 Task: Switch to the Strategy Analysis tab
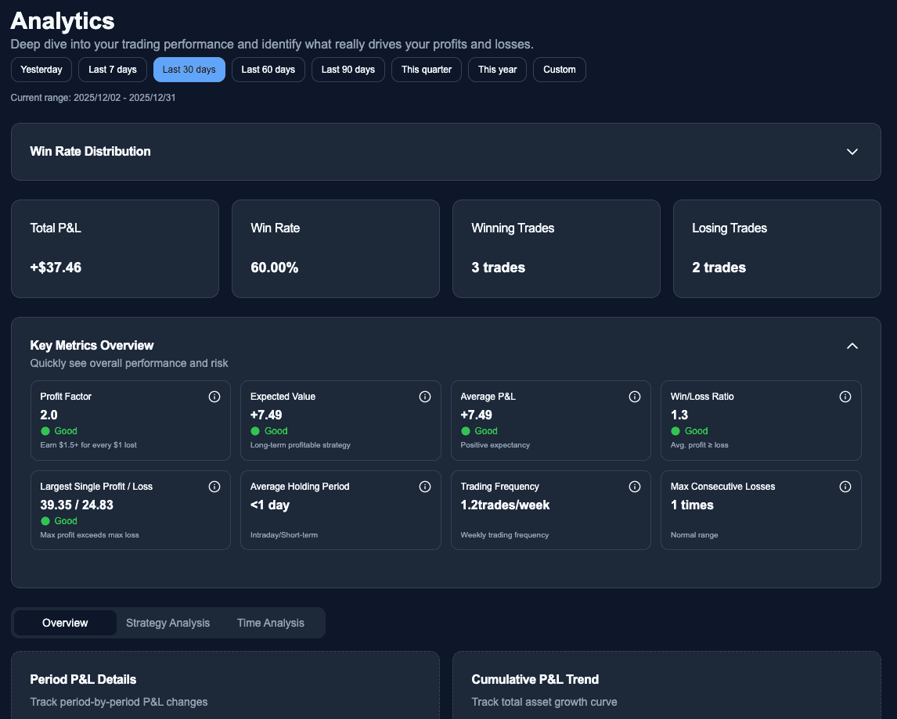coord(168,623)
